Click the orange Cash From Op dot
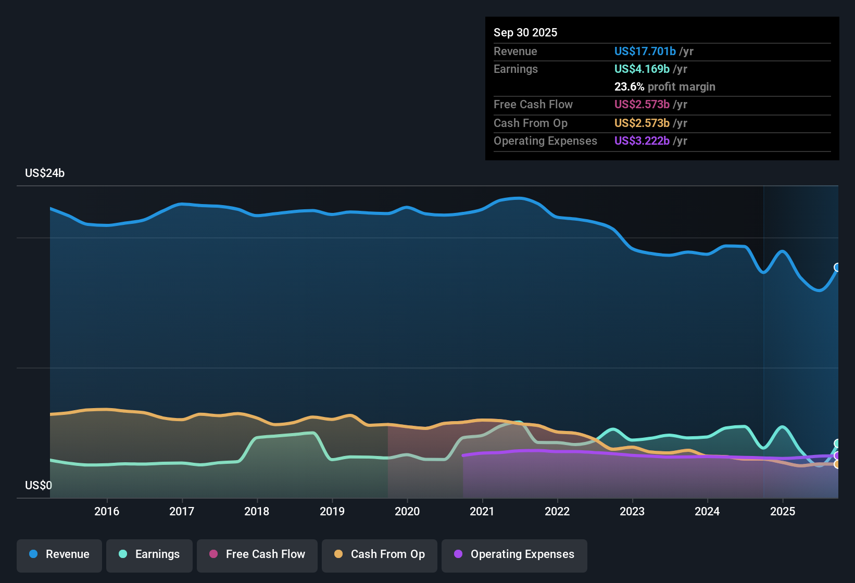Viewport: 855px width, 583px height. [338, 554]
